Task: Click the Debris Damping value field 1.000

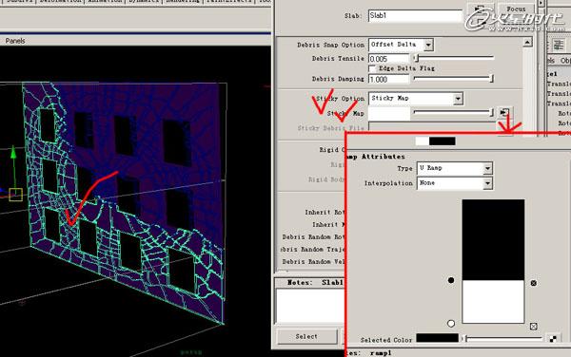Action: (x=389, y=79)
